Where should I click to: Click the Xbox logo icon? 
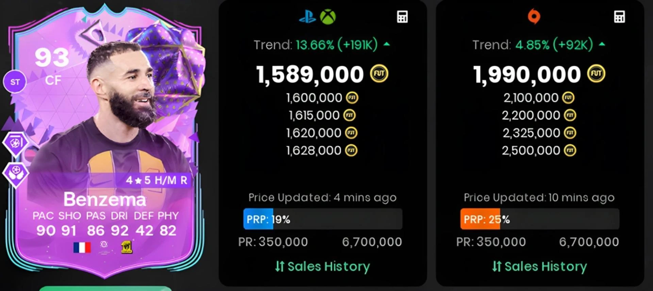[328, 16]
